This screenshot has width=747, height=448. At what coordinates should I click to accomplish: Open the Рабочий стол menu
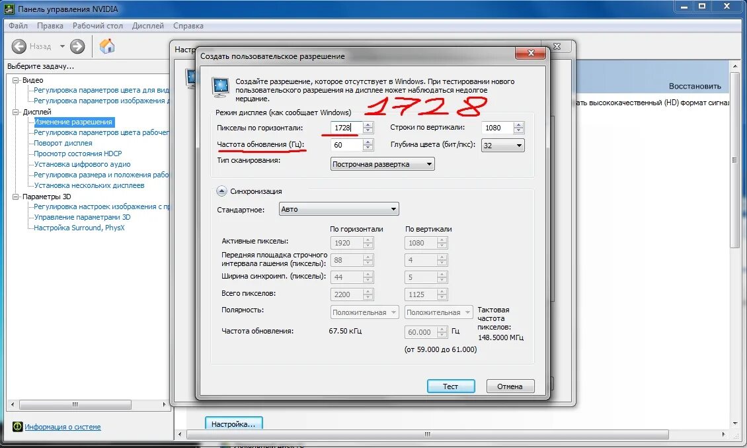(98, 26)
